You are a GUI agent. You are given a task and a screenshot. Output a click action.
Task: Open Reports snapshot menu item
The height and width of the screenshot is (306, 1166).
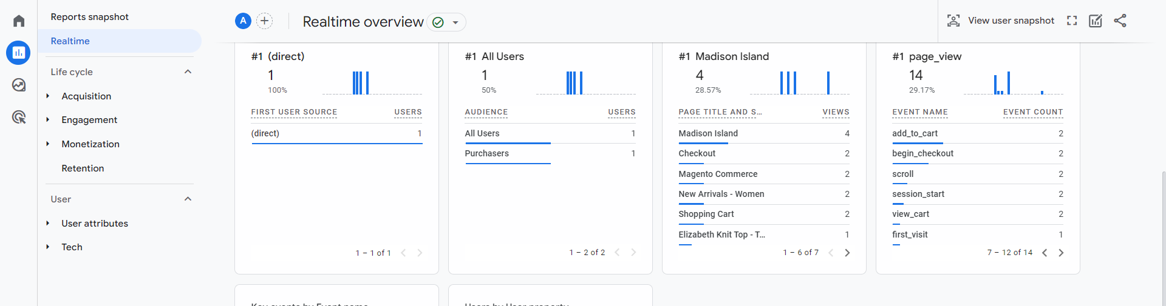[x=90, y=17]
